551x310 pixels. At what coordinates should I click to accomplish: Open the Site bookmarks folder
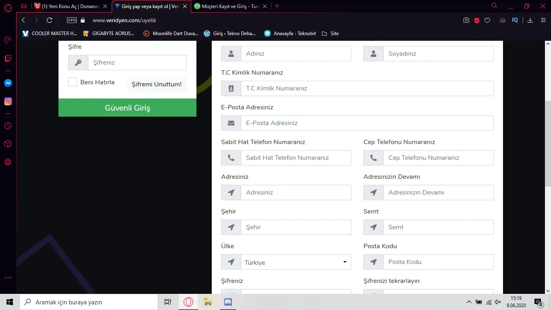tap(330, 34)
